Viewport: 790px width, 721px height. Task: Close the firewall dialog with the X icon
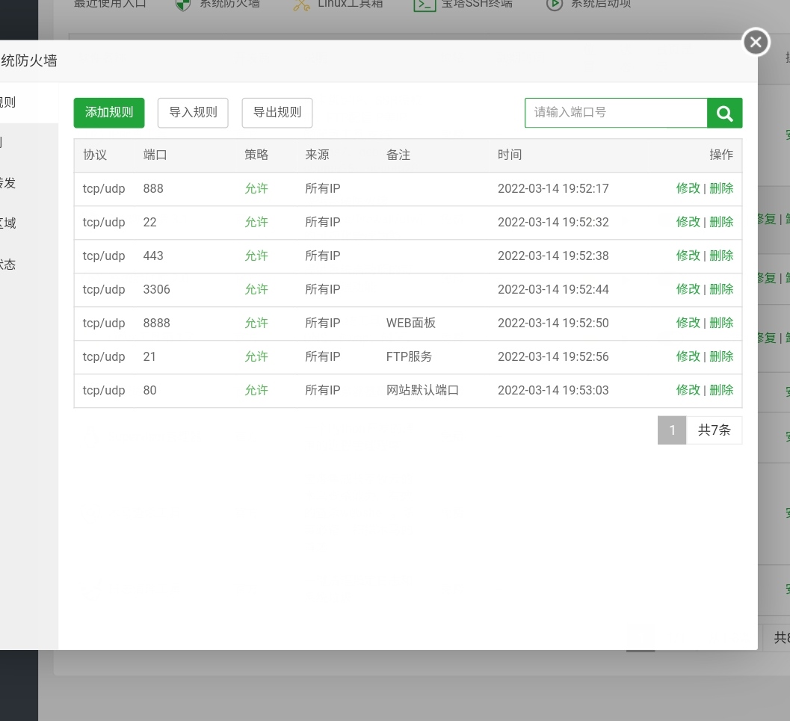[x=756, y=43]
